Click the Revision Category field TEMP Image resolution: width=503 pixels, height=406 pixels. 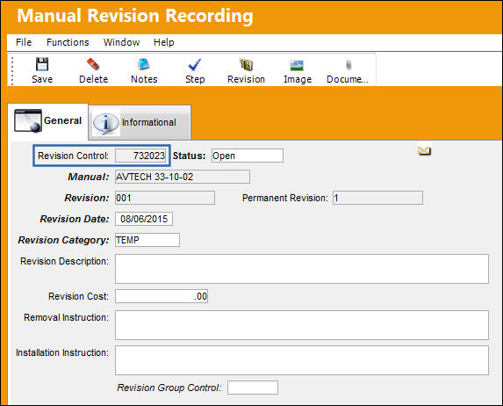pyautogui.click(x=147, y=240)
